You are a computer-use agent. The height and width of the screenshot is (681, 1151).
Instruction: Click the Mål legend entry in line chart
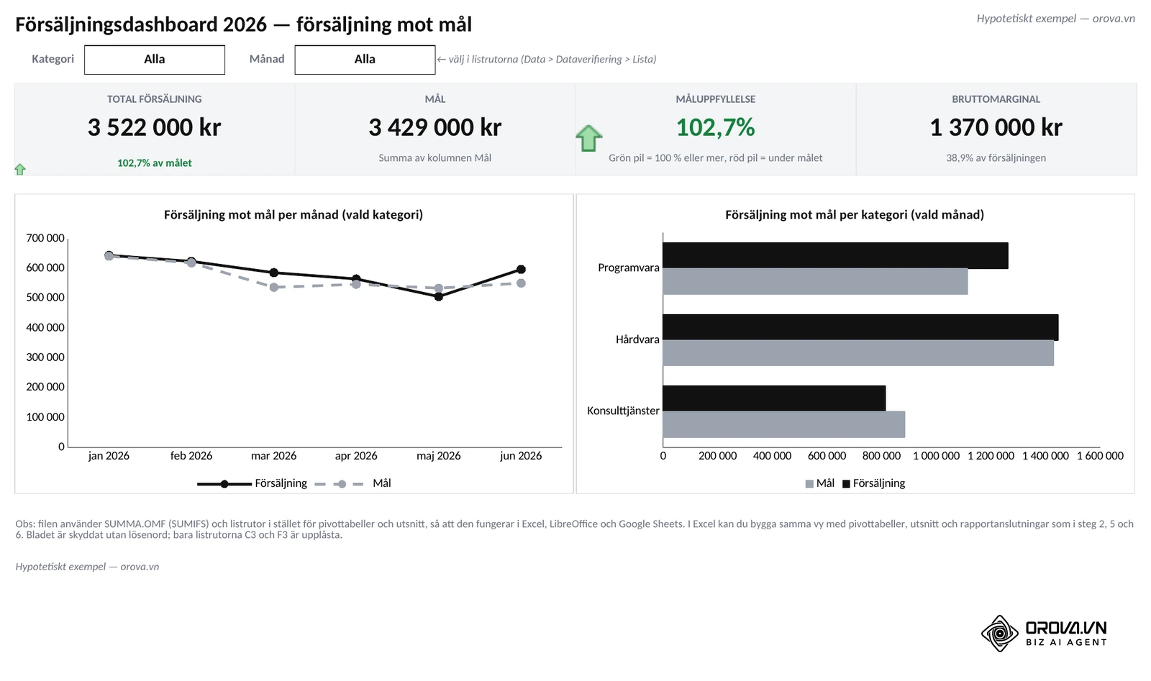tap(353, 483)
